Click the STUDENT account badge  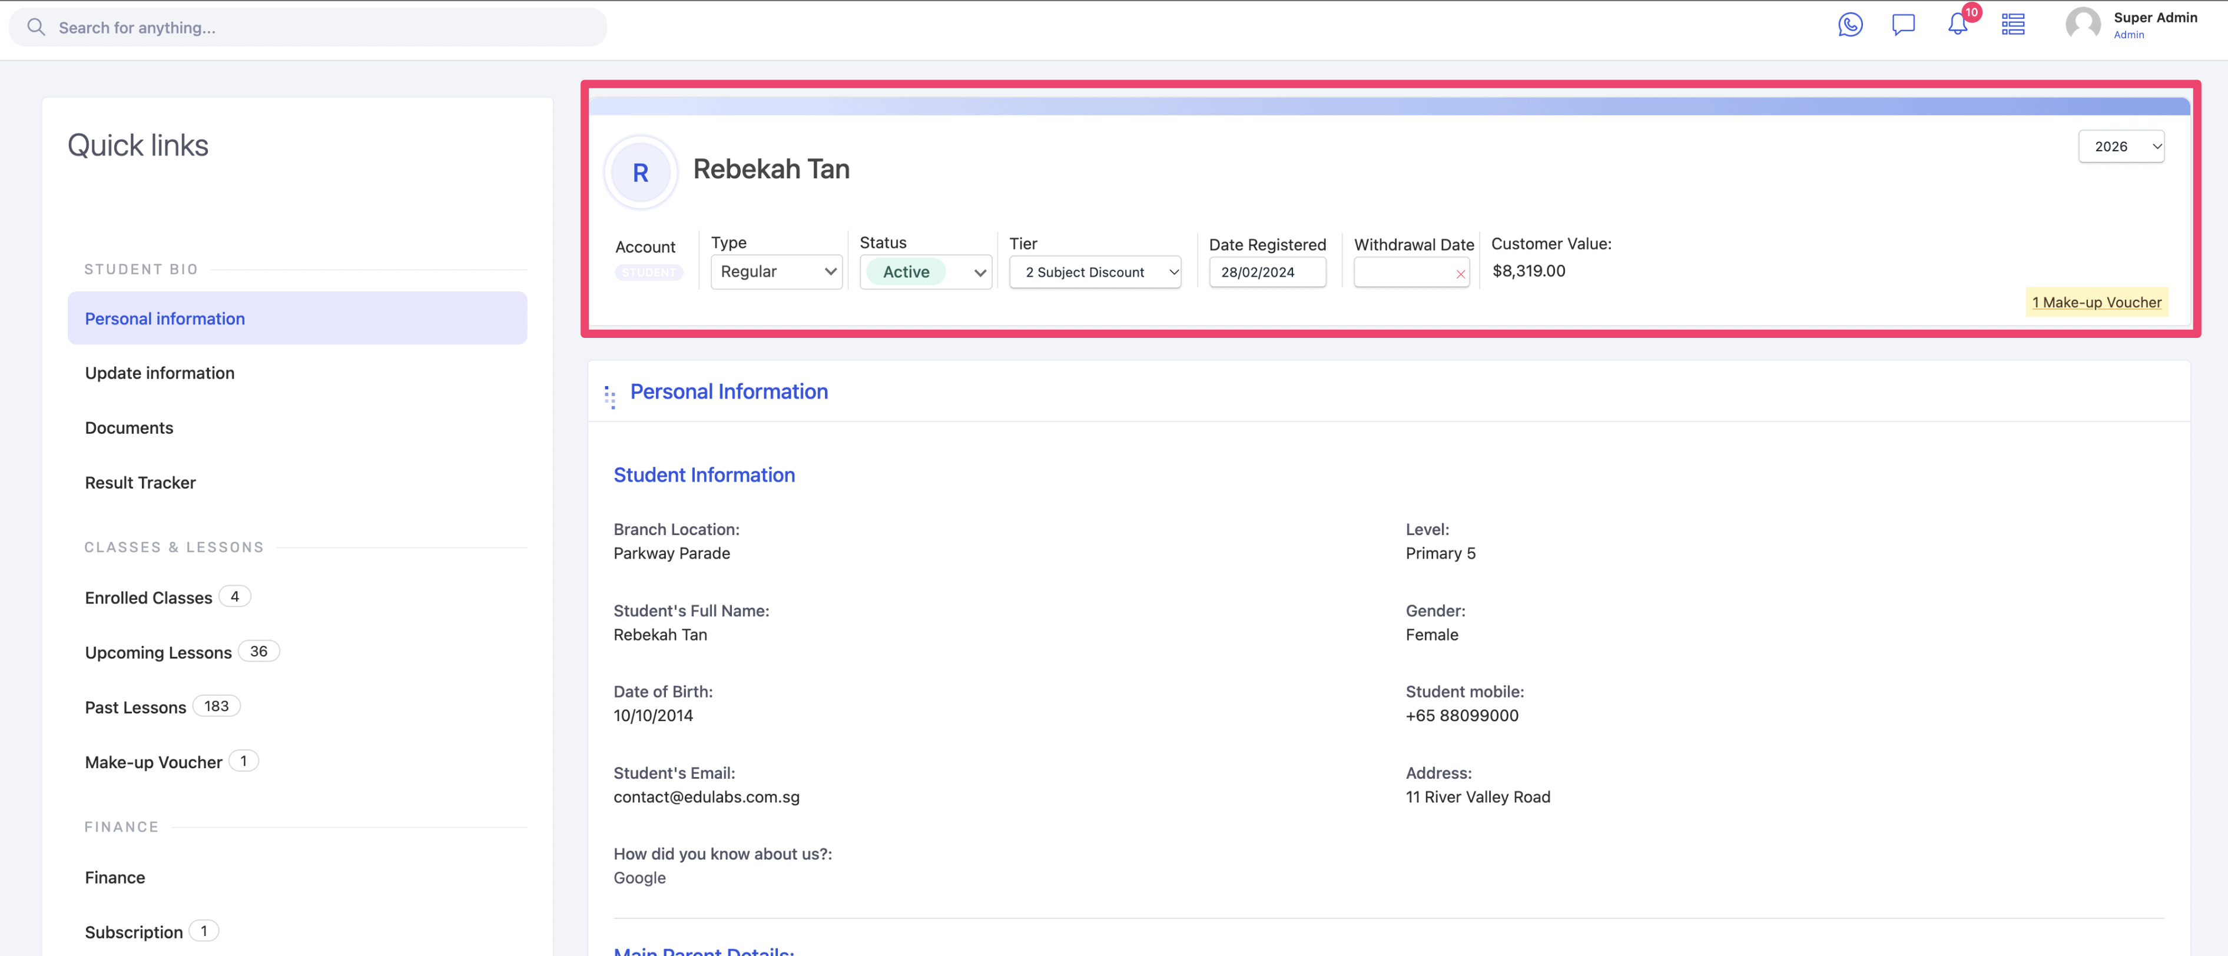(x=649, y=273)
